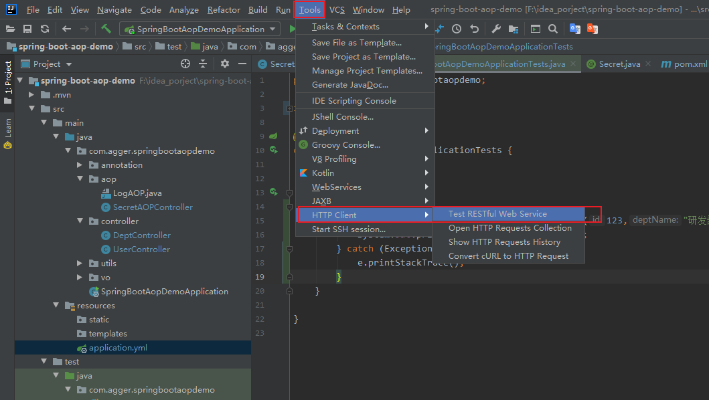Image resolution: width=709 pixels, height=400 pixels.
Task: Expand the utils folder
Action: (80, 263)
